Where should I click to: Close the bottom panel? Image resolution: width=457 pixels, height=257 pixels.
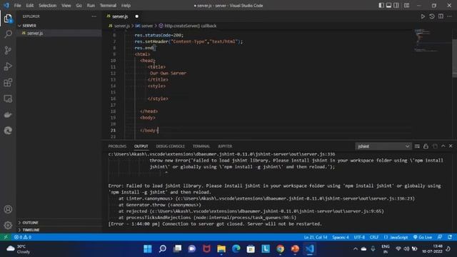pyautogui.click(x=451, y=146)
